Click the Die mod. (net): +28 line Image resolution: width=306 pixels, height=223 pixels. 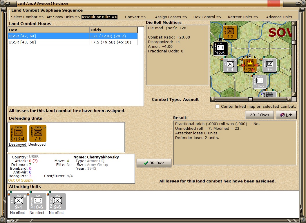click(167, 28)
